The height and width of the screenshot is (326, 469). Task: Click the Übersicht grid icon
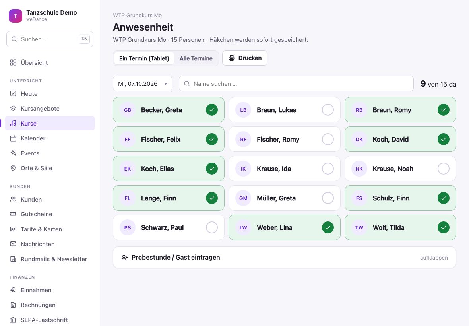tap(13, 62)
